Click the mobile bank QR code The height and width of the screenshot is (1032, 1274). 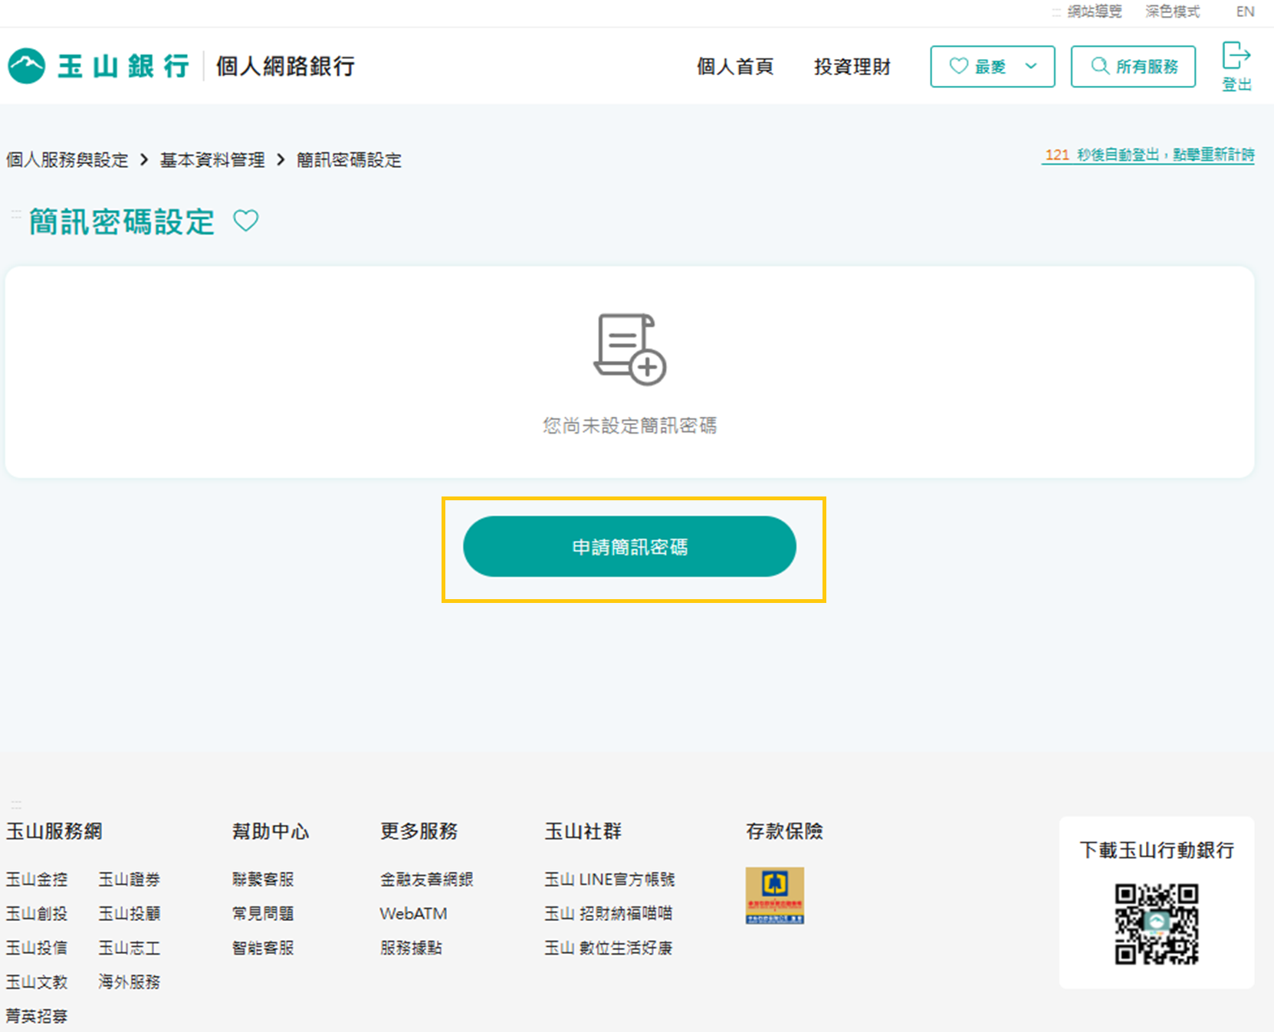(1156, 924)
